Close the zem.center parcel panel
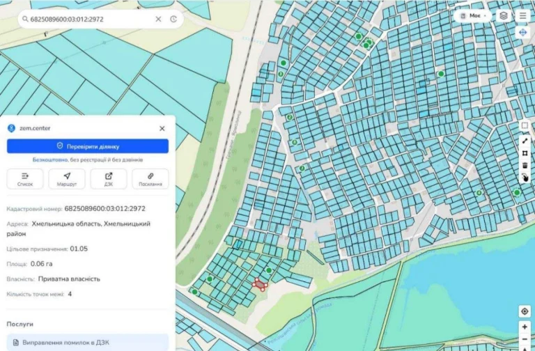The image size is (535, 351). click(x=162, y=128)
